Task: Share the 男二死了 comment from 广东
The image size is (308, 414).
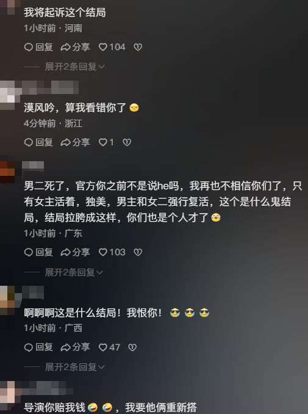Action: click(x=76, y=252)
